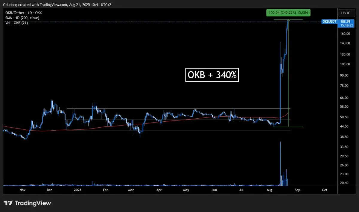Click the May label on time axis
This screenshot has height=212, width=359.
coord(186,190)
